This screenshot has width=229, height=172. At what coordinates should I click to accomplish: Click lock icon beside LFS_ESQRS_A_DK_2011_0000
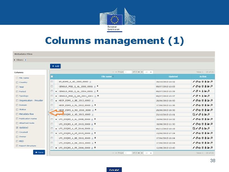tap(95, 143)
